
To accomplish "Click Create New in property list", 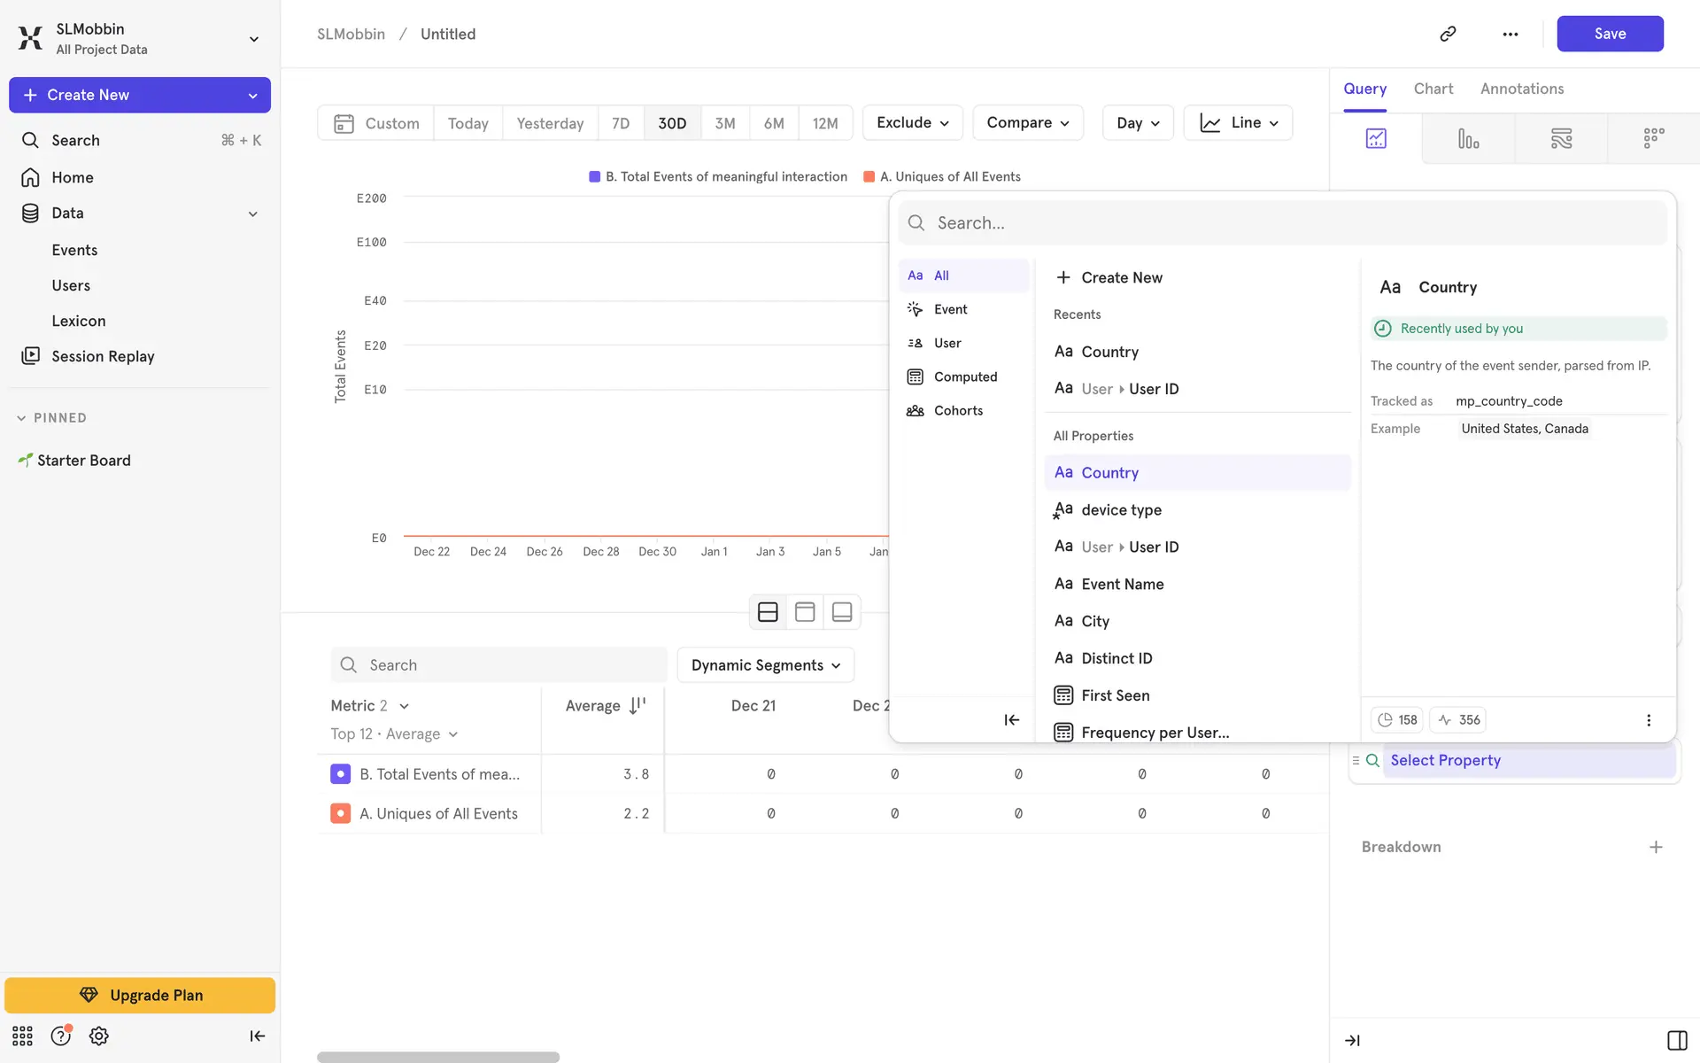I will pos(1121,277).
